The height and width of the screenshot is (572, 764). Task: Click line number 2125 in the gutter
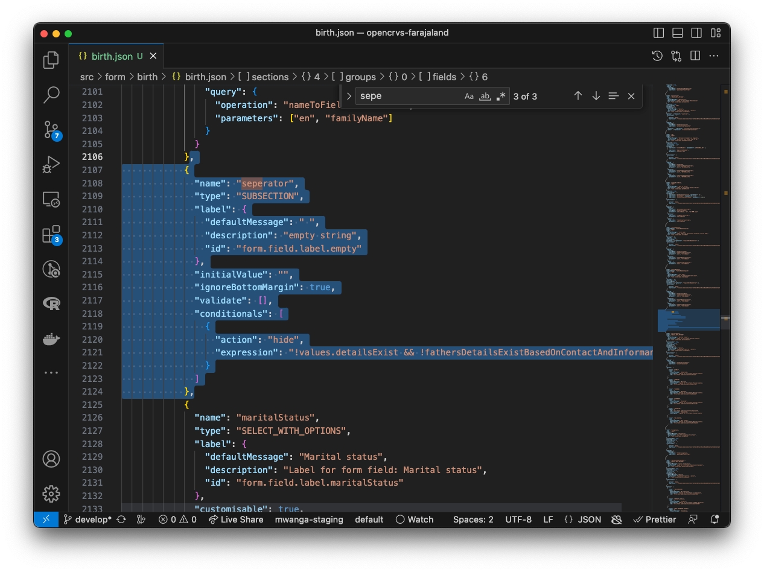click(91, 404)
